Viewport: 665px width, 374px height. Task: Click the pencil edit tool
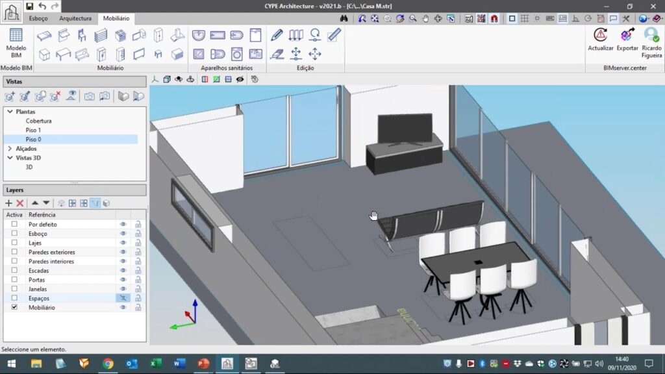coord(277,35)
